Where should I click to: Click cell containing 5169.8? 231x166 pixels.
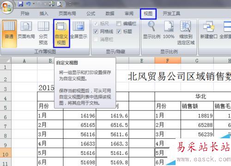pyautogui.click(x=112, y=162)
